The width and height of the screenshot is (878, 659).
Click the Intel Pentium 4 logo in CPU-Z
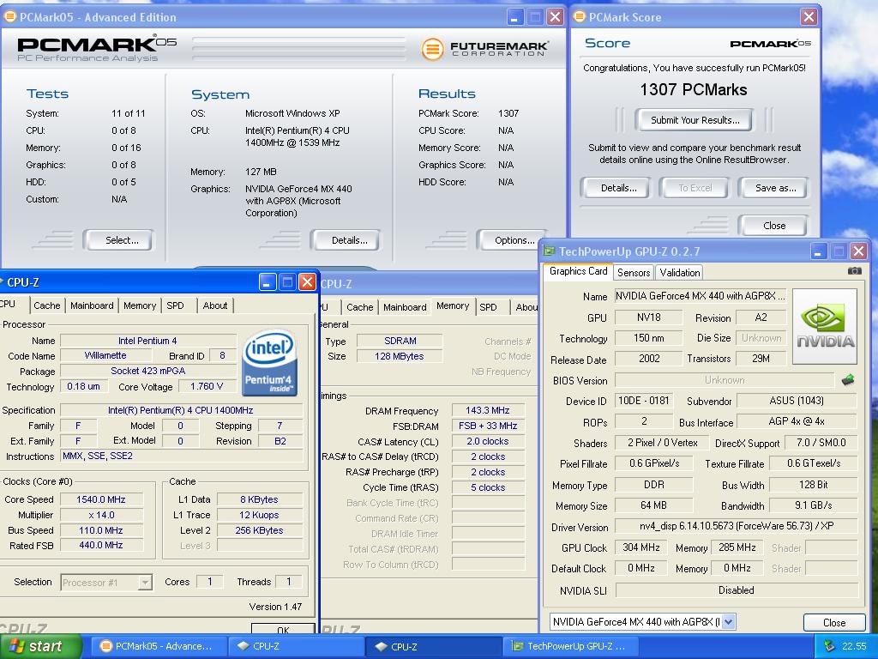[271, 363]
